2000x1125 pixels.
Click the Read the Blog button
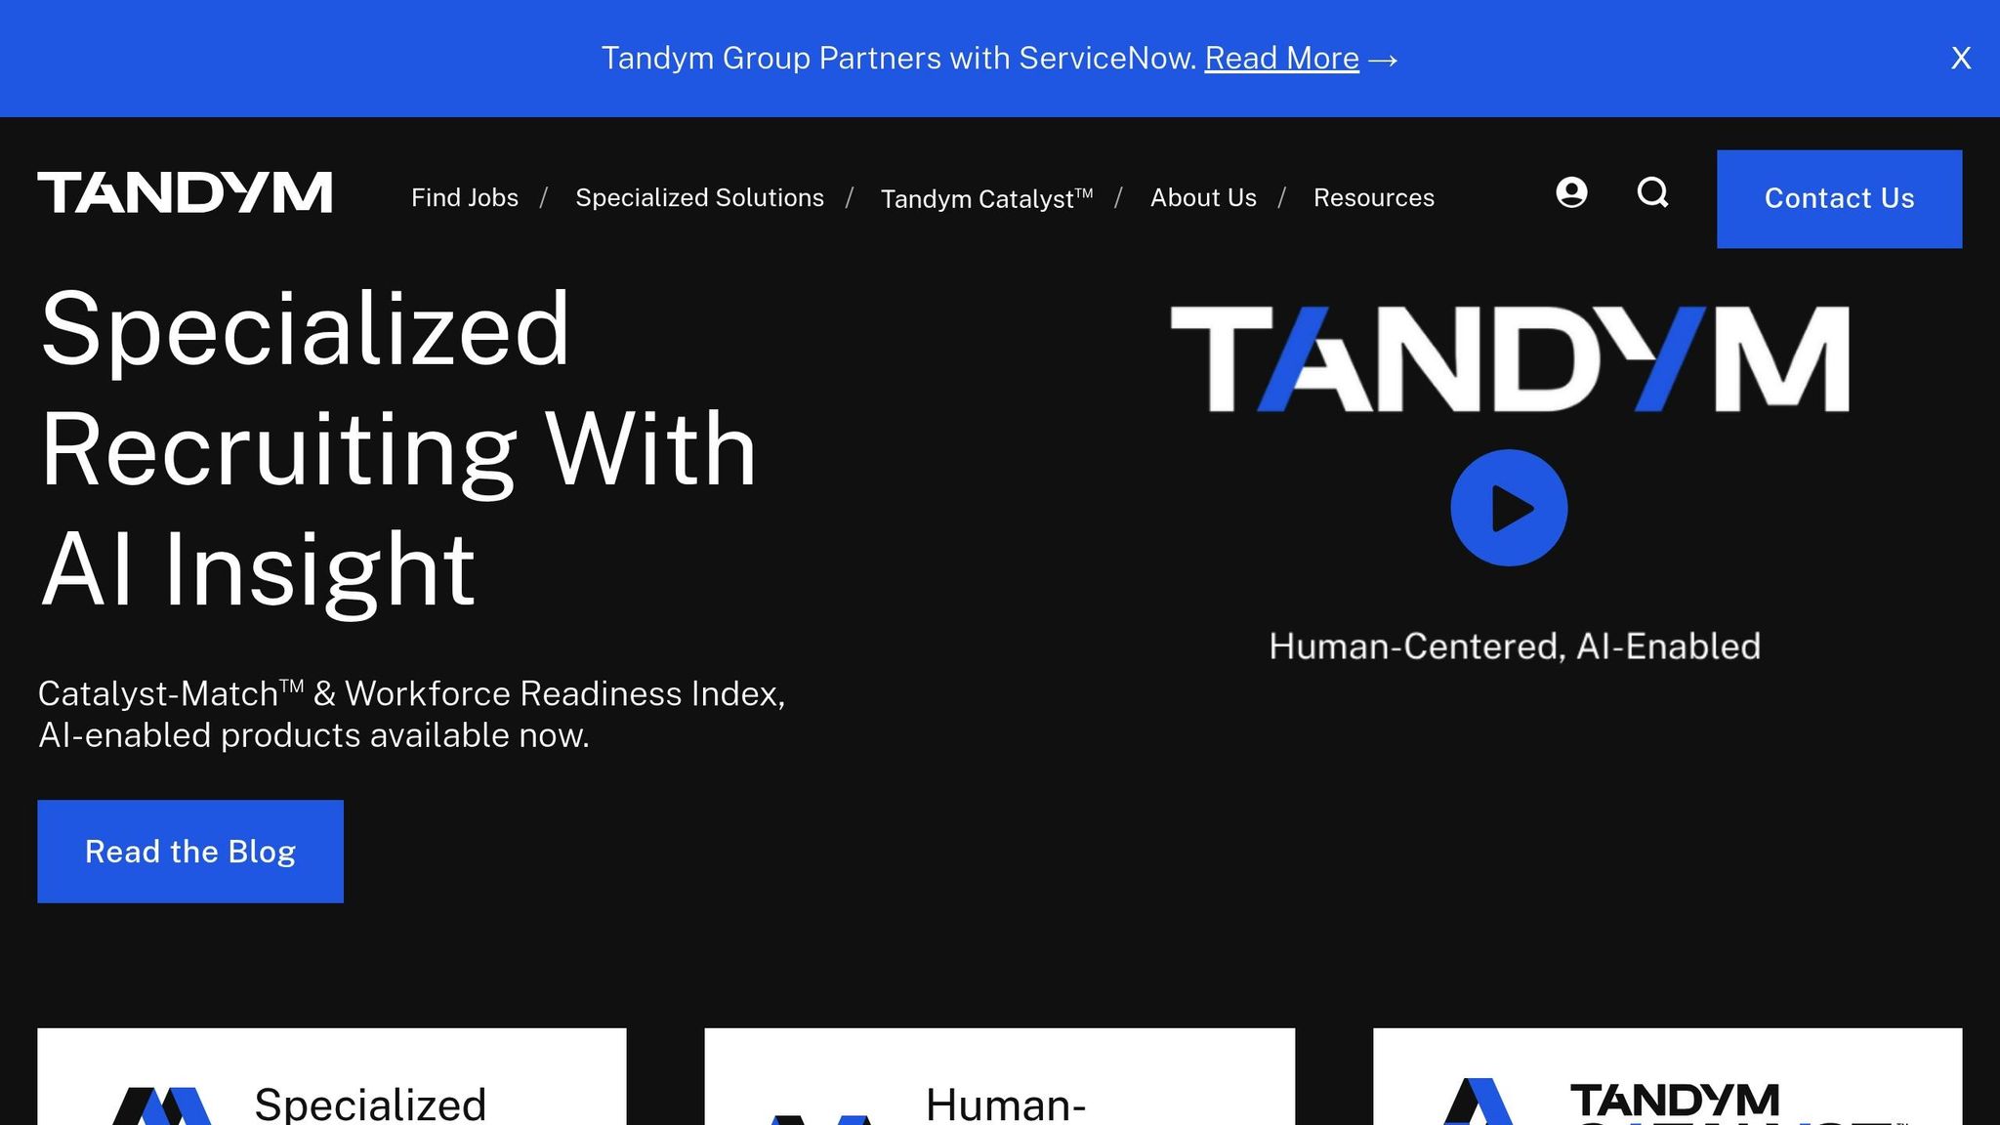coord(190,851)
